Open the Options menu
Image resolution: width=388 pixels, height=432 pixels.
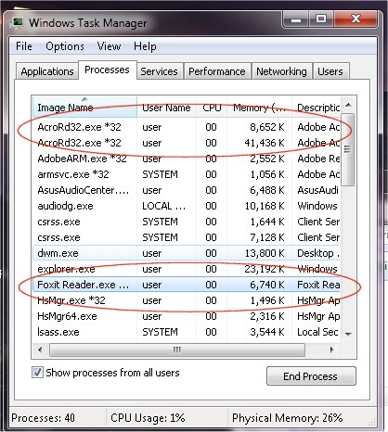click(x=65, y=46)
